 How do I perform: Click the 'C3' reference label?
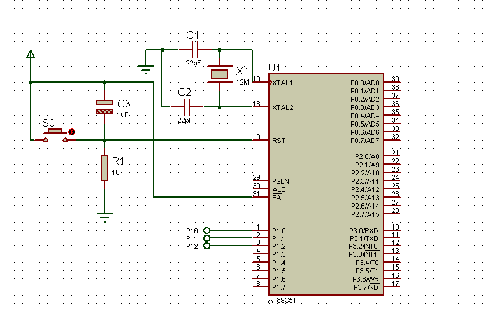(x=124, y=104)
